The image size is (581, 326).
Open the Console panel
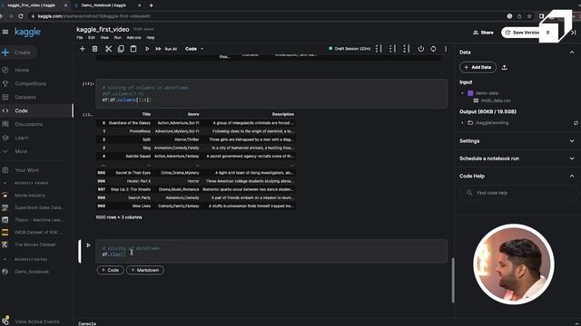tap(87, 323)
